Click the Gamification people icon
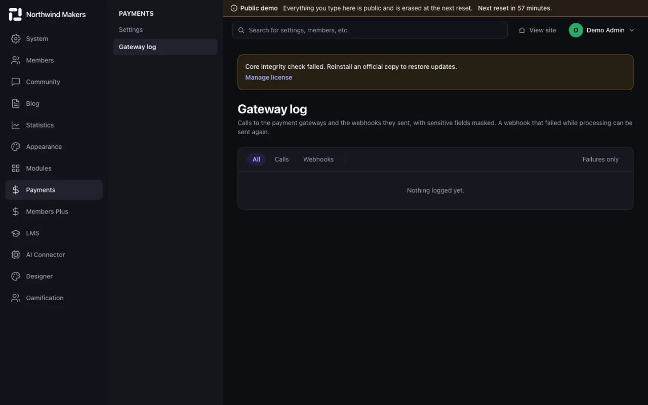Viewport: 648px width, 405px height. click(x=16, y=298)
